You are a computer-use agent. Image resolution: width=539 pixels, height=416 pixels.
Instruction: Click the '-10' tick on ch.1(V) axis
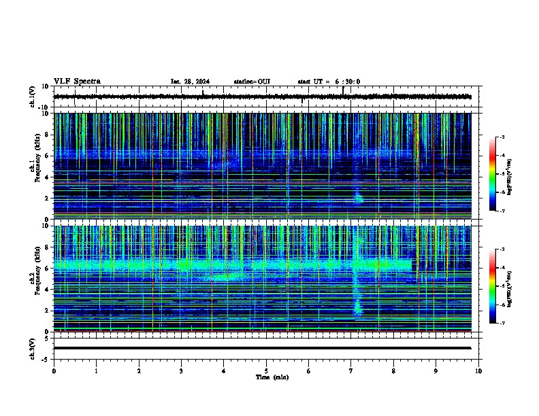click(x=44, y=107)
